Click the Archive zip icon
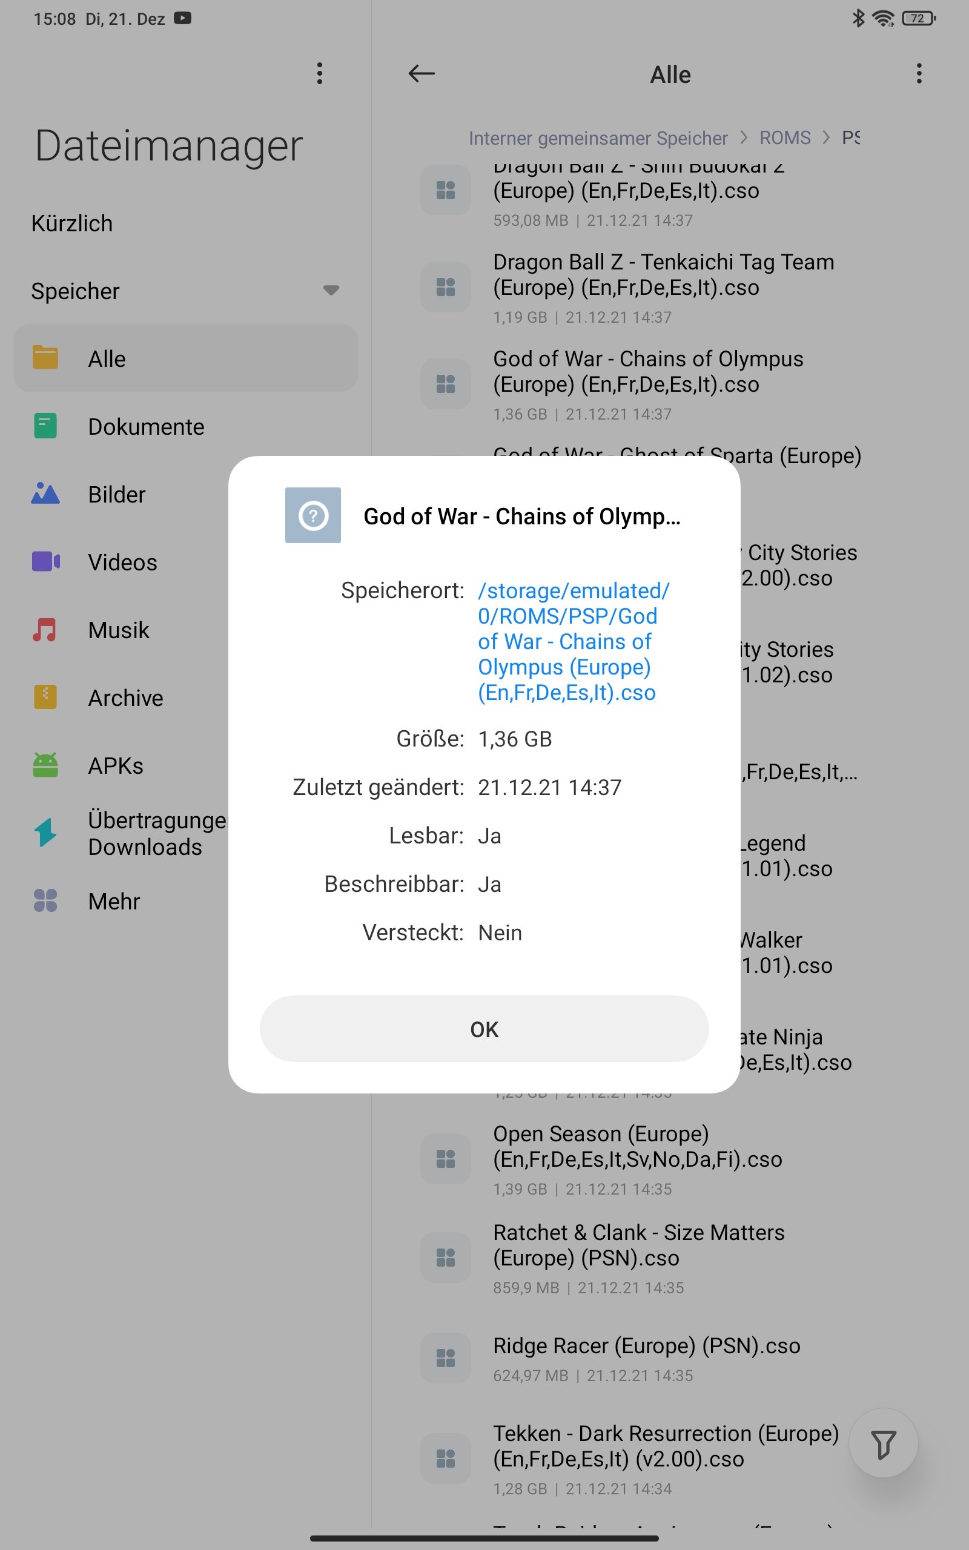Screen dimensions: 969x1550 click(45, 697)
